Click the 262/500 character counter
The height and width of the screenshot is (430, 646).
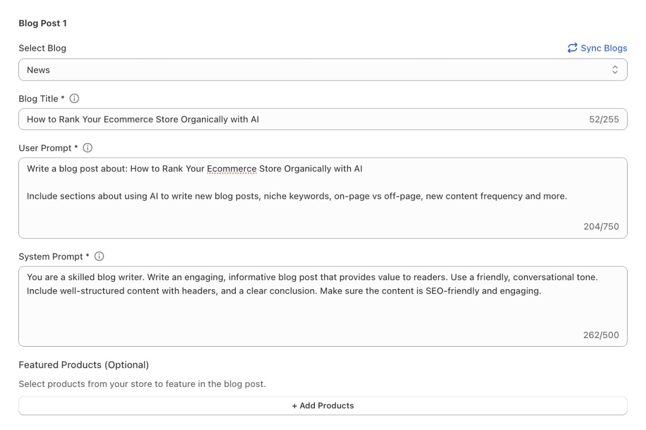click(601, 335)
